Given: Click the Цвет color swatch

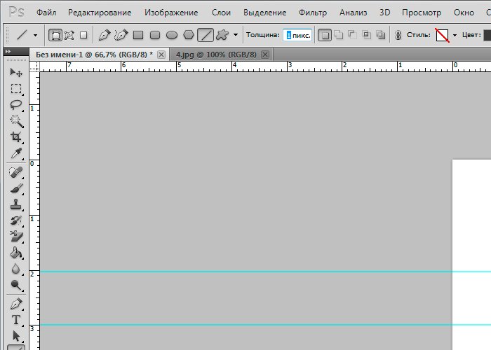Looking at the screenshot, I should pos(487,35).
